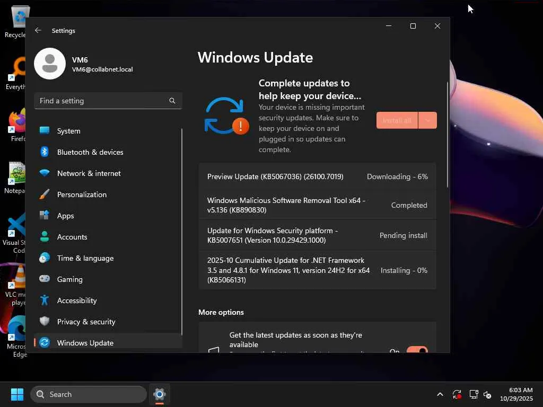The width and height of the screenshot is (543, 407).
Task: Click the Accessibility figure icon
Action: 45,300
